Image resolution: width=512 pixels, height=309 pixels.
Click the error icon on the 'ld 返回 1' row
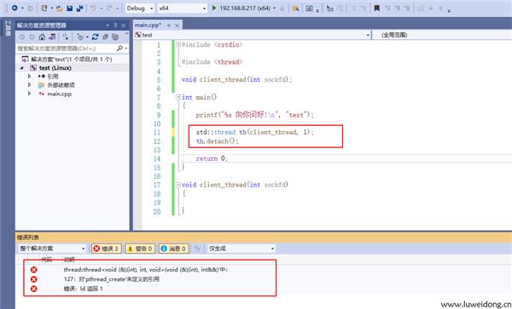coord(33,289)
